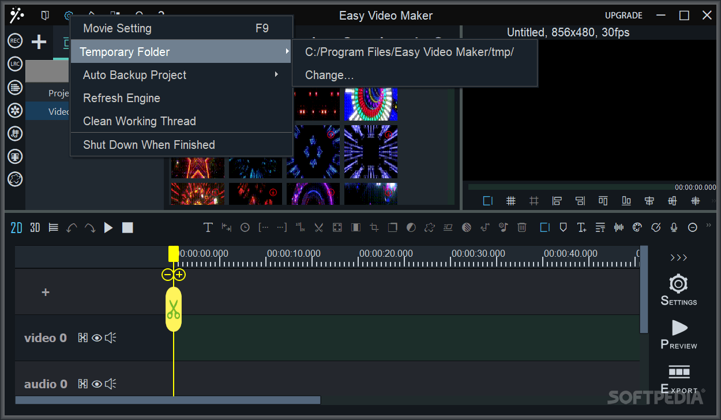Open the Settings button on right panel
Viewport: 721px width, 420px height.
coord(679,290)
